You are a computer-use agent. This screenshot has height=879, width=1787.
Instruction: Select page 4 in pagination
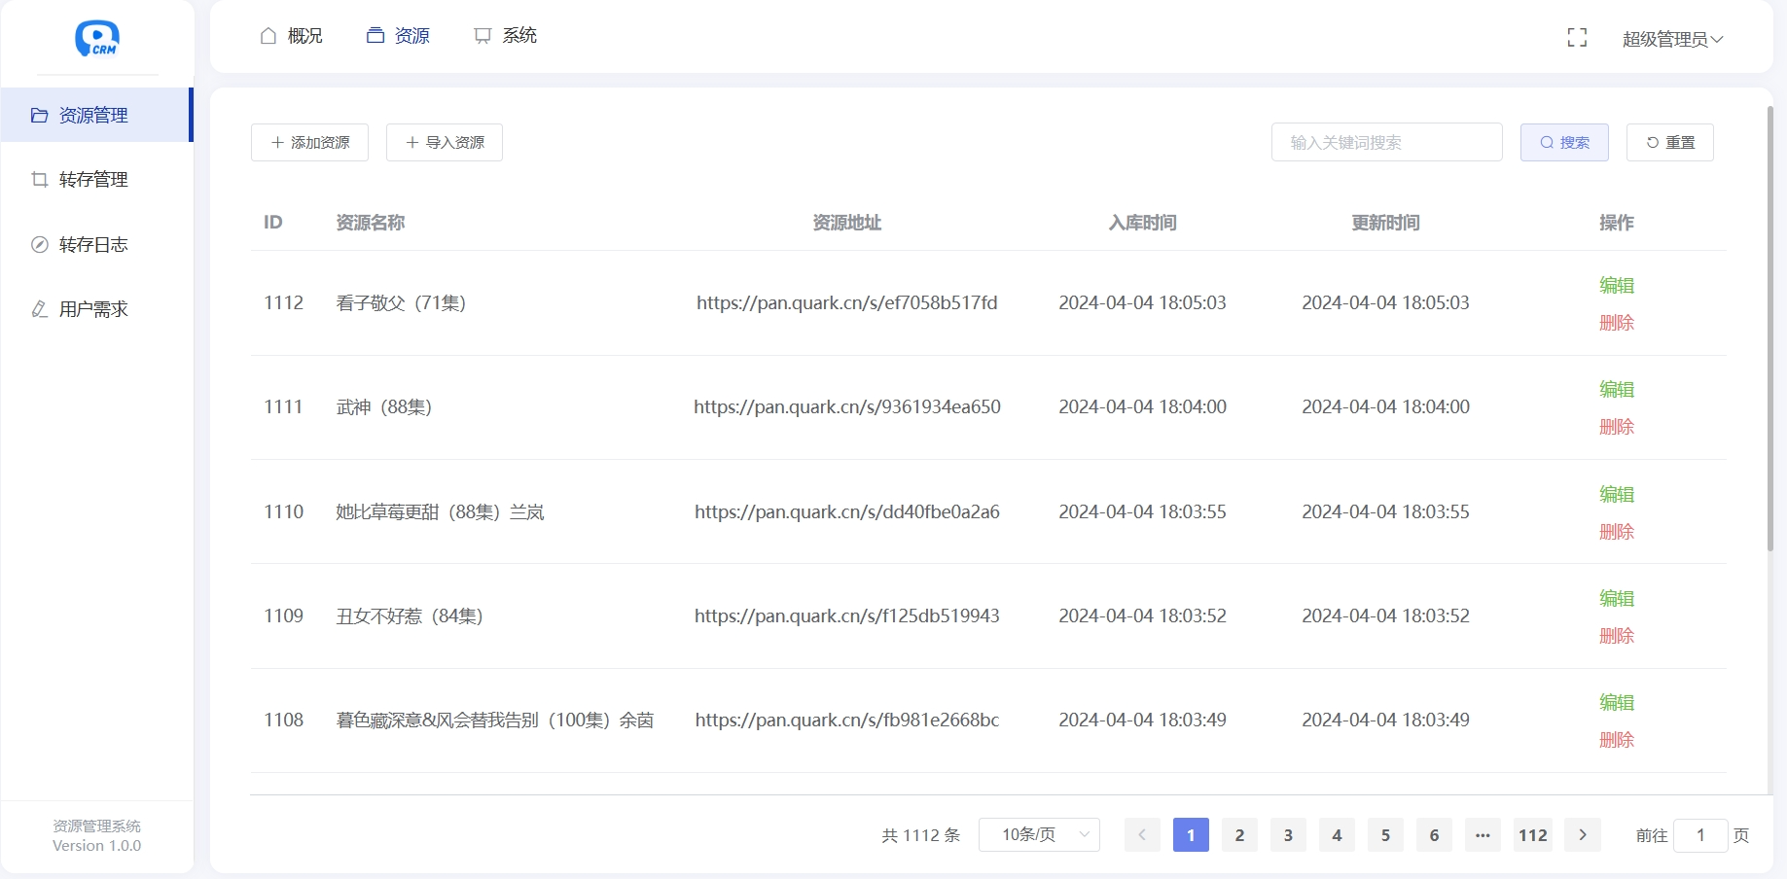pyautogui.click(x=1337, y=834)
